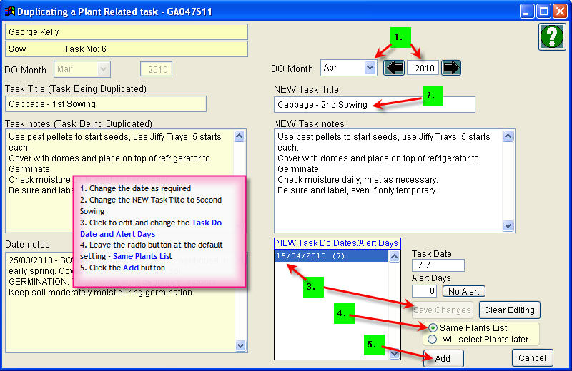Click the Cancel button
Screen dimensions: 572x371
(533, 357)
